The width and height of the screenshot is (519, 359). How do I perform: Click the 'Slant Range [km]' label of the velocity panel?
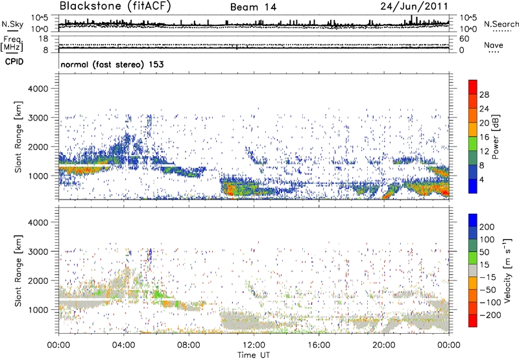[x=18, y=271]
